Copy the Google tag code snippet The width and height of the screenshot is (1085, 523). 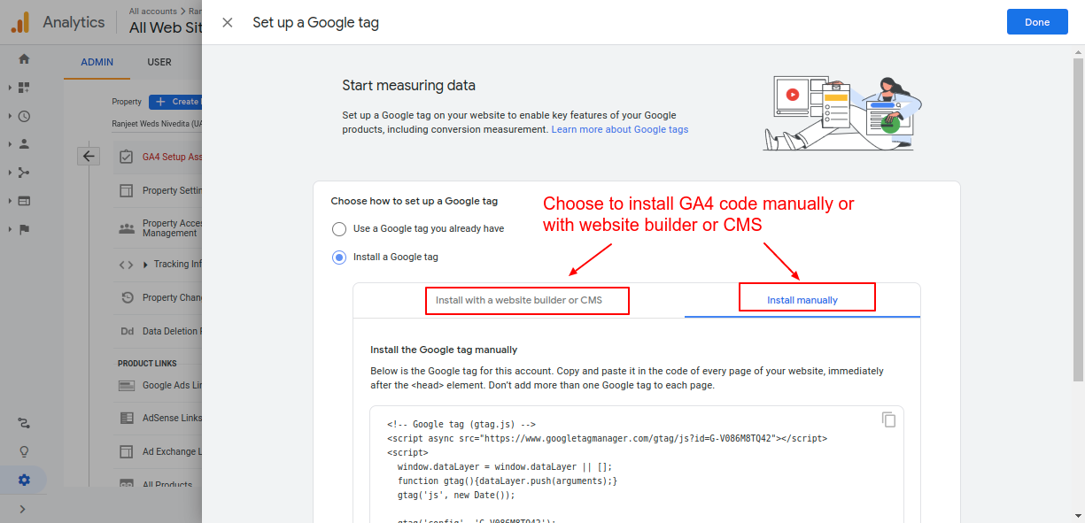[888, 420]
